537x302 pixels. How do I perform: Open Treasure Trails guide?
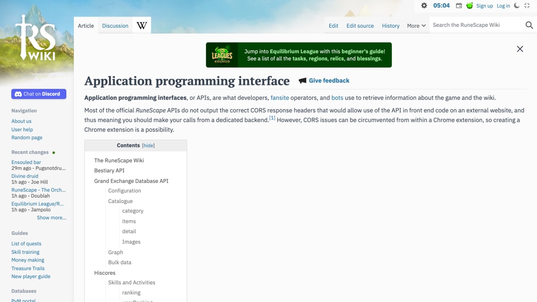[x=28, y=268]
